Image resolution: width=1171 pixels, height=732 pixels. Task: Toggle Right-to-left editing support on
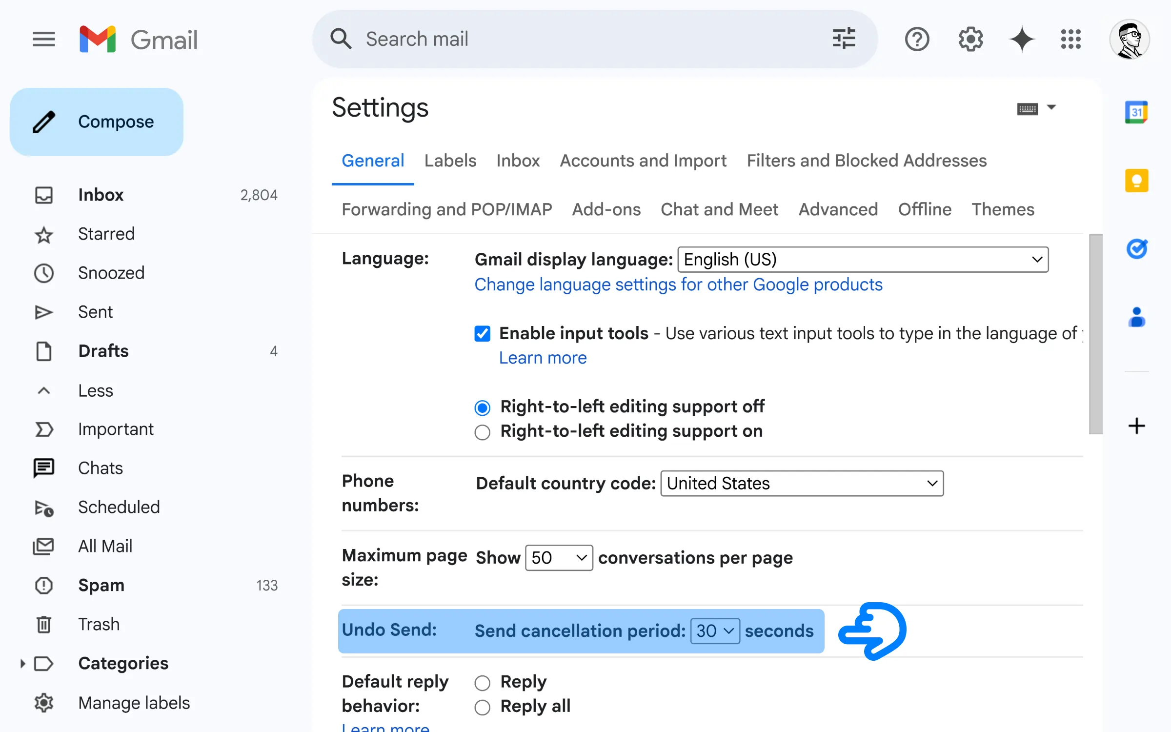pyautogui.click(x=482, y=431)
